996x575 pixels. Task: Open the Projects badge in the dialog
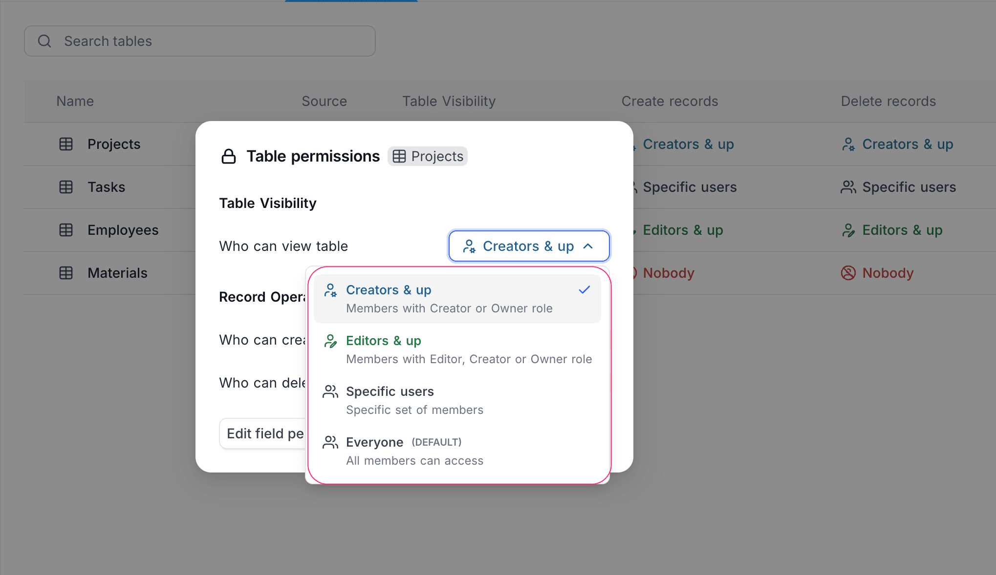(x=427, y=156)
